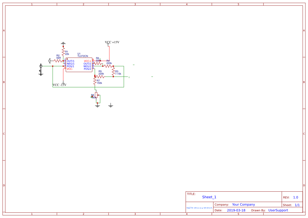Screen dimensions: 308x218
Task: Select the left-pointing net flag near R2
Action: click(50, 61)
